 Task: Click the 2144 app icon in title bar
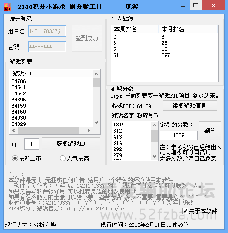pos(8,7)
